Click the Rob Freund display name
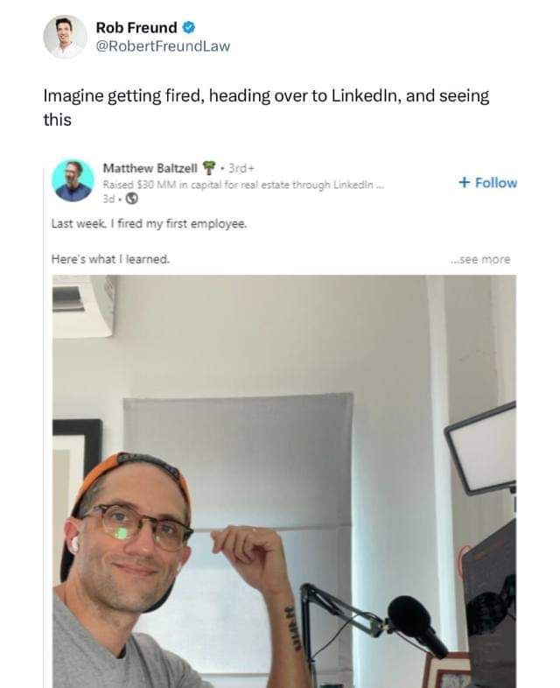This screenshot has width=560, height=688. (x=136, y=28)
